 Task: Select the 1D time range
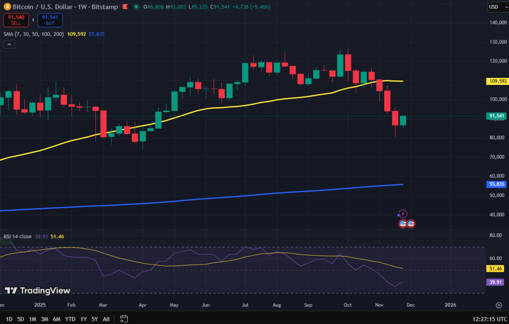[9, 319]
